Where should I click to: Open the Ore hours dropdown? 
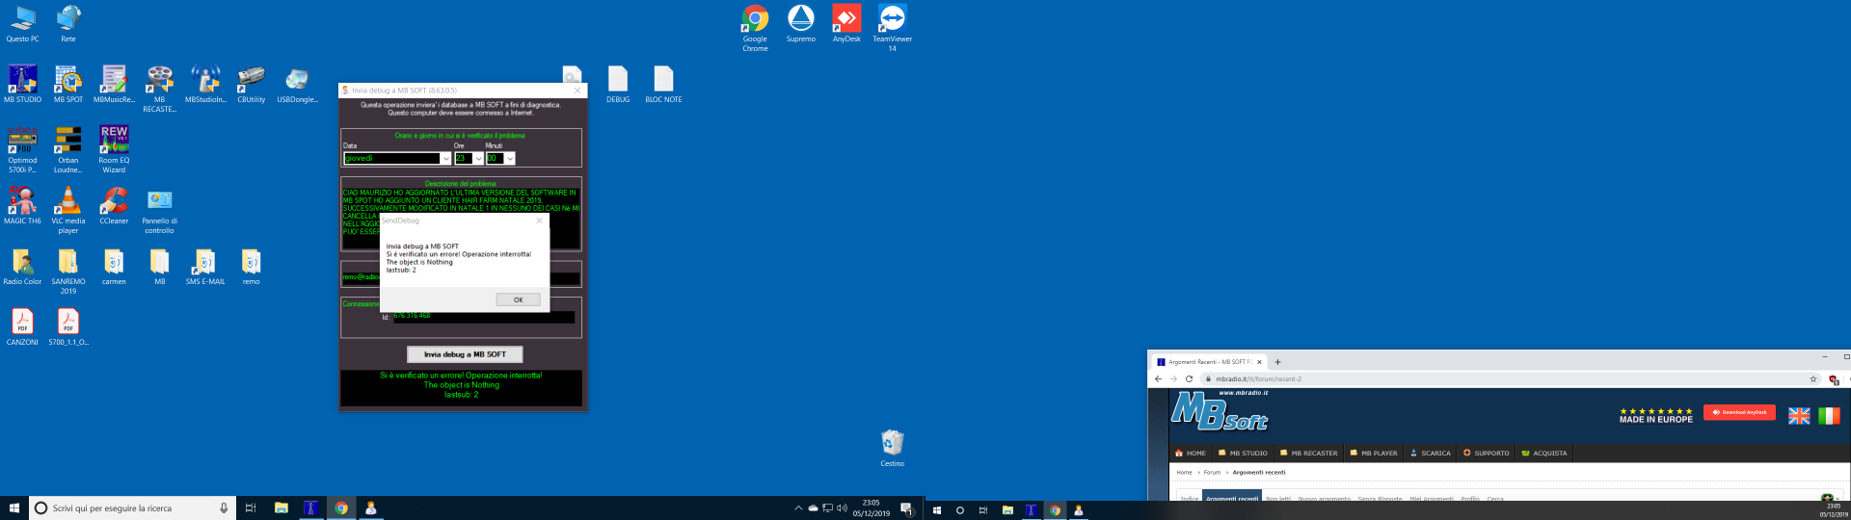(x=478, y=159)
